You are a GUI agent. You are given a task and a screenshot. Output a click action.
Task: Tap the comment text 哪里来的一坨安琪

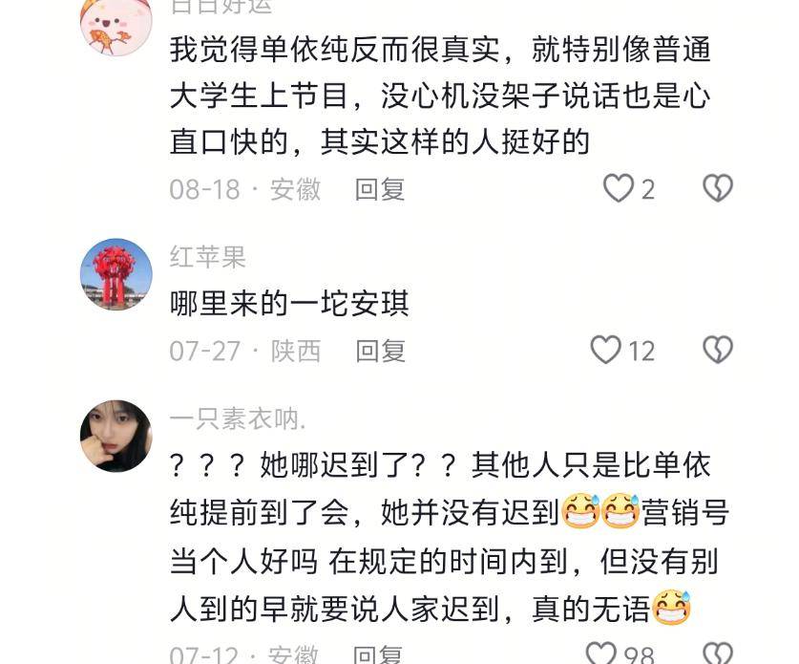(289, 304)
